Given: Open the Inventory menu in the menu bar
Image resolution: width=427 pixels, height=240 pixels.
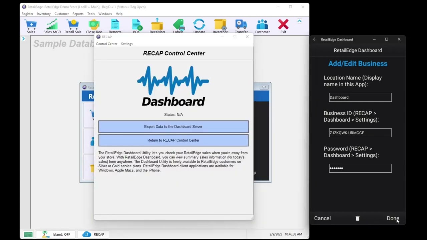Looking at the screenshot, I should click(x=44, y=14).
